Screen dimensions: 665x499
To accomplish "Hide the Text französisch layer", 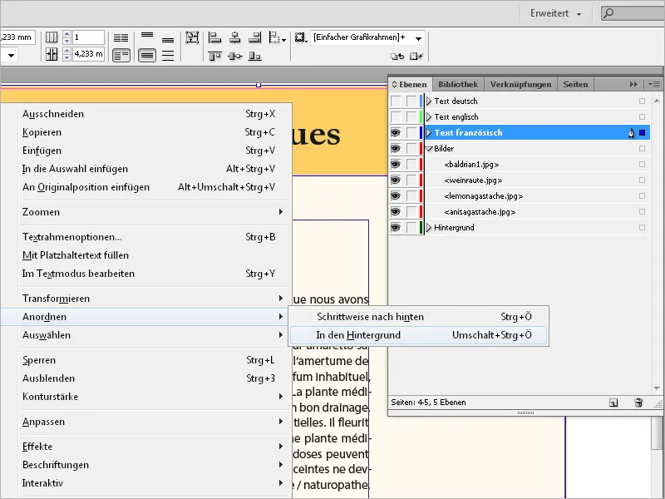I will coord(396,133).
